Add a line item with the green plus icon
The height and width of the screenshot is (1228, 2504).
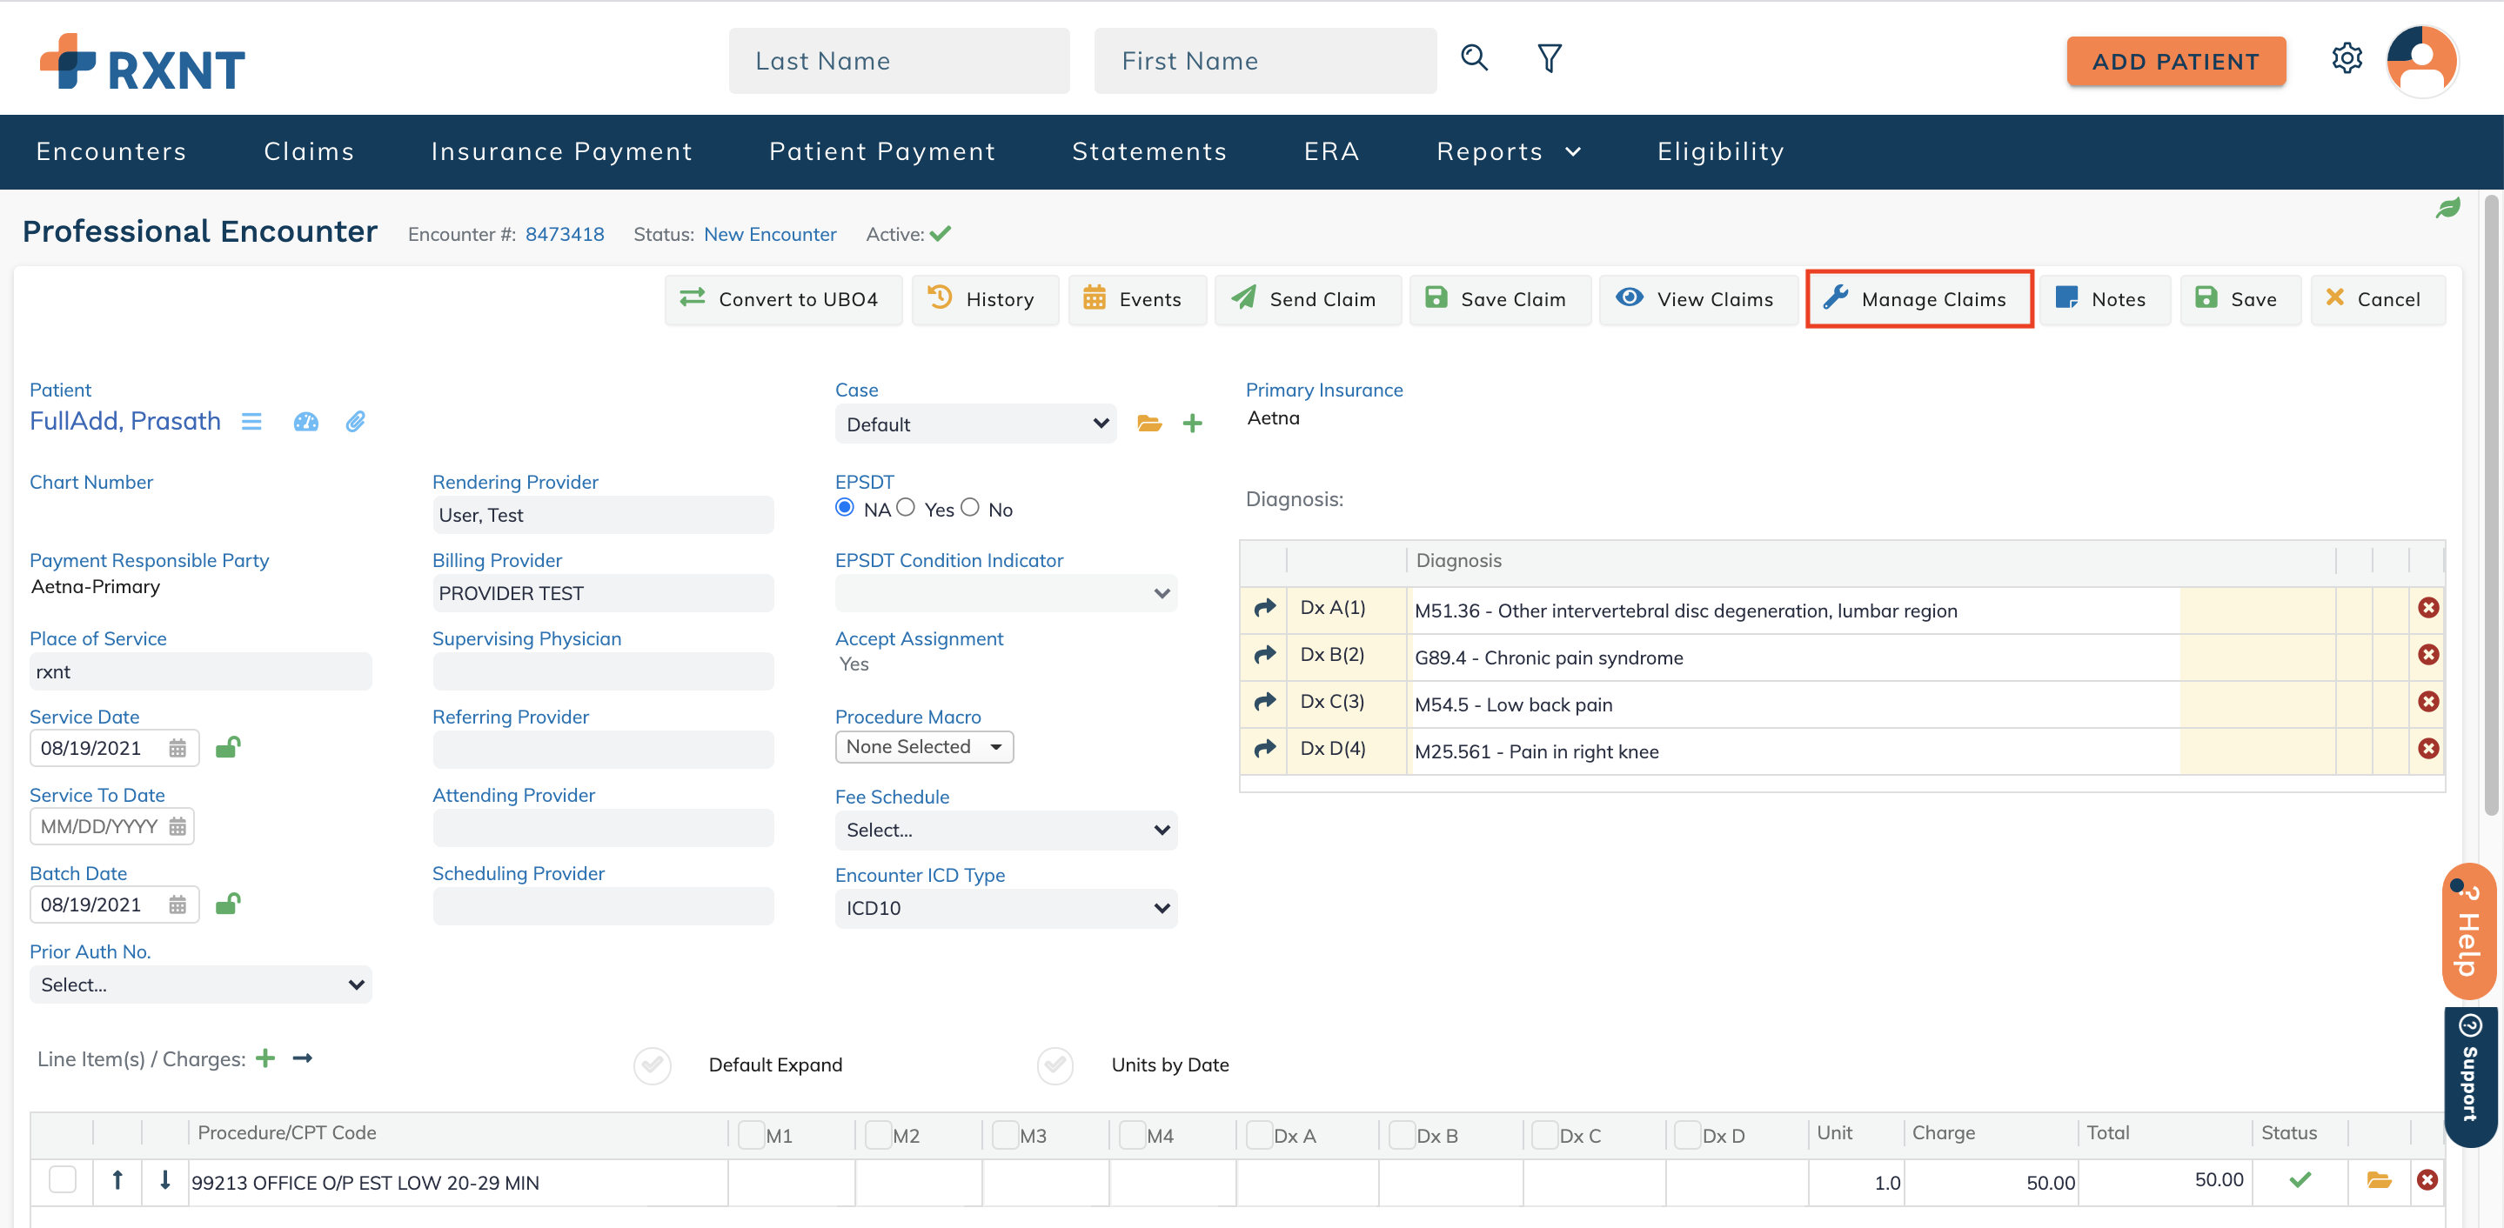point(265,1058)
